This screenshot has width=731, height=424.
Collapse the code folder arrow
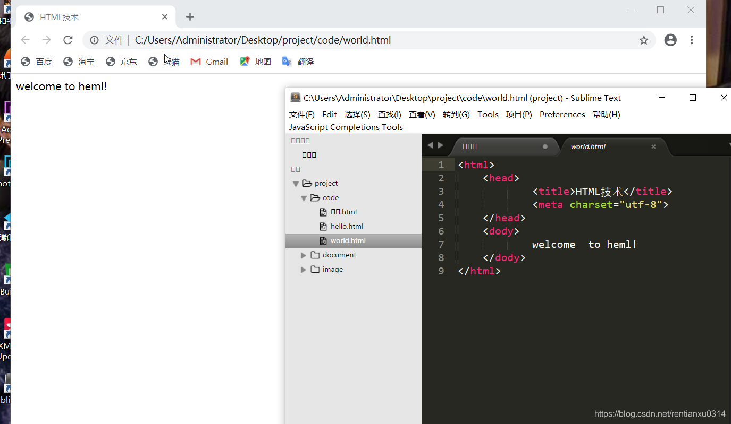pyautogui.click(x=304, y=198)
